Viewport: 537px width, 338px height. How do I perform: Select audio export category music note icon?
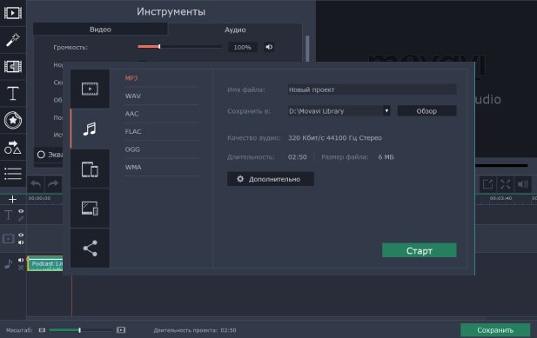point(90,129)
